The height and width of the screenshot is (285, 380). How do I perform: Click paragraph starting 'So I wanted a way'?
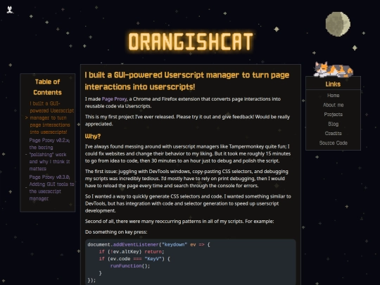pyautogui.click(x=188, y=203)
